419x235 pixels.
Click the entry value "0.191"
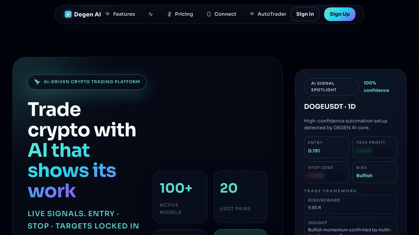coord(314,151)
